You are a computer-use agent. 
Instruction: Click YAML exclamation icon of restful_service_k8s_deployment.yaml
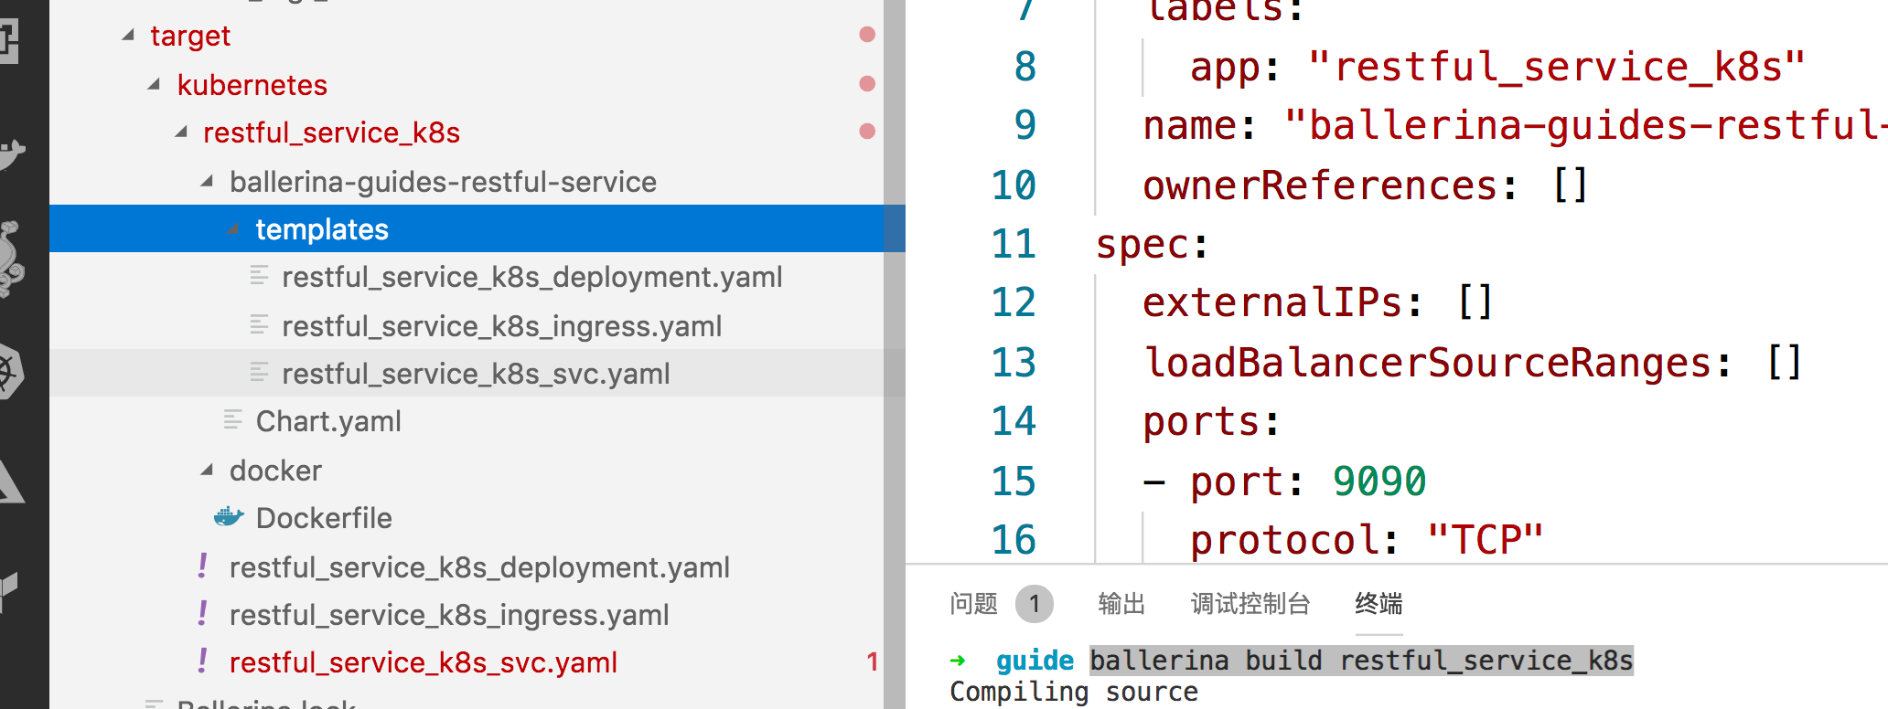pyautogui.click(x=202, y=566)
